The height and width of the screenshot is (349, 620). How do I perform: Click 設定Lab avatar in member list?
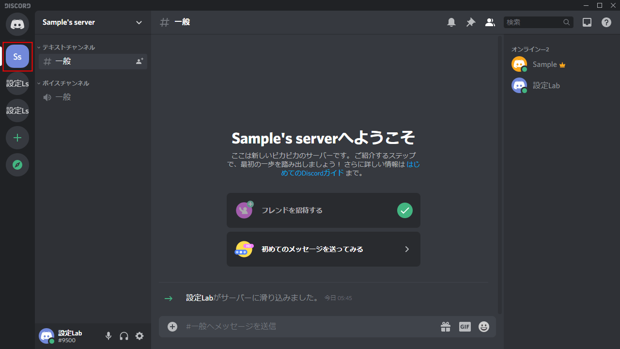pos(519,86)
